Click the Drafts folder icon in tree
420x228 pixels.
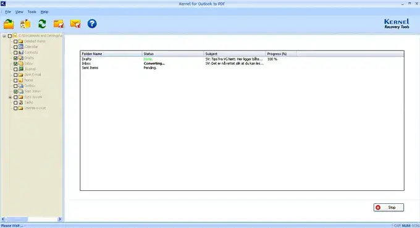click(20, 58)
